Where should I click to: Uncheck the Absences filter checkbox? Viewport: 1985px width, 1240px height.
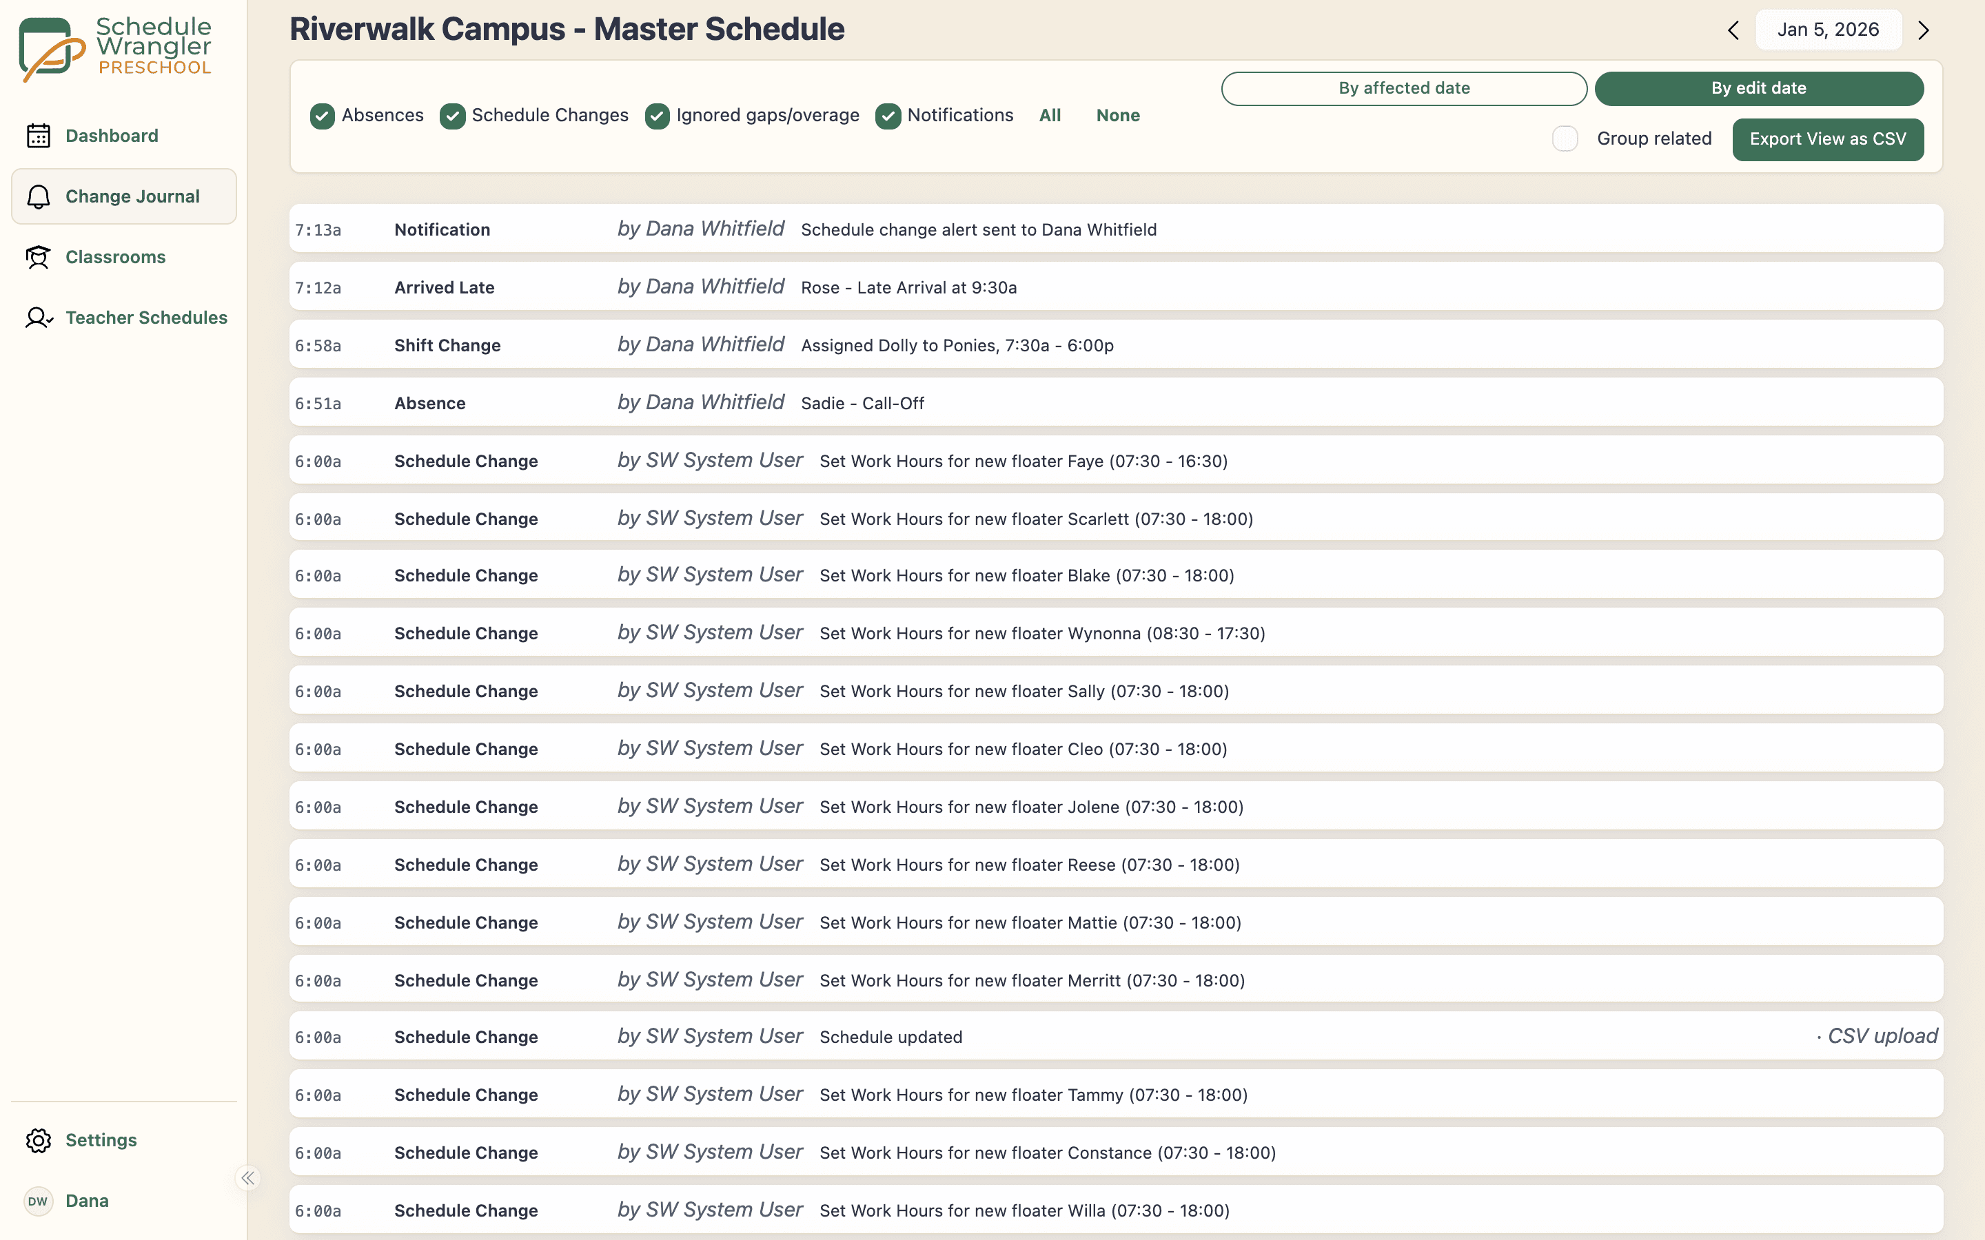[323, 116]
